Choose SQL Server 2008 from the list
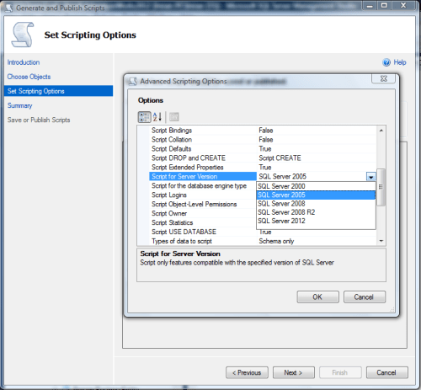The width and height of the screenshot is (421, 390). pyautogui.click(x=316, y=204)
